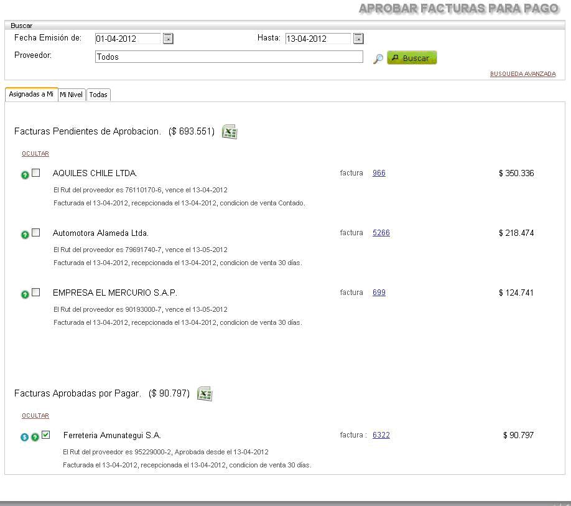Click the EMPRESA EL MERCURIO S.A.P. name

tap(115, 293)
